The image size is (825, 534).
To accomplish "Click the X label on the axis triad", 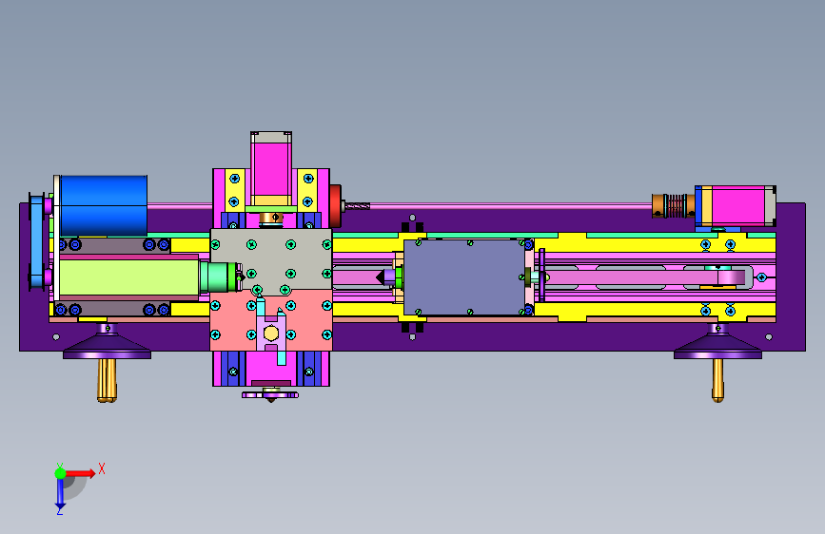I will [102, 468].
